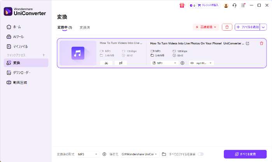This screenshot has height=162, width=272.
Task: Add a quick access item with plus icon
Action: coord(44,55)
